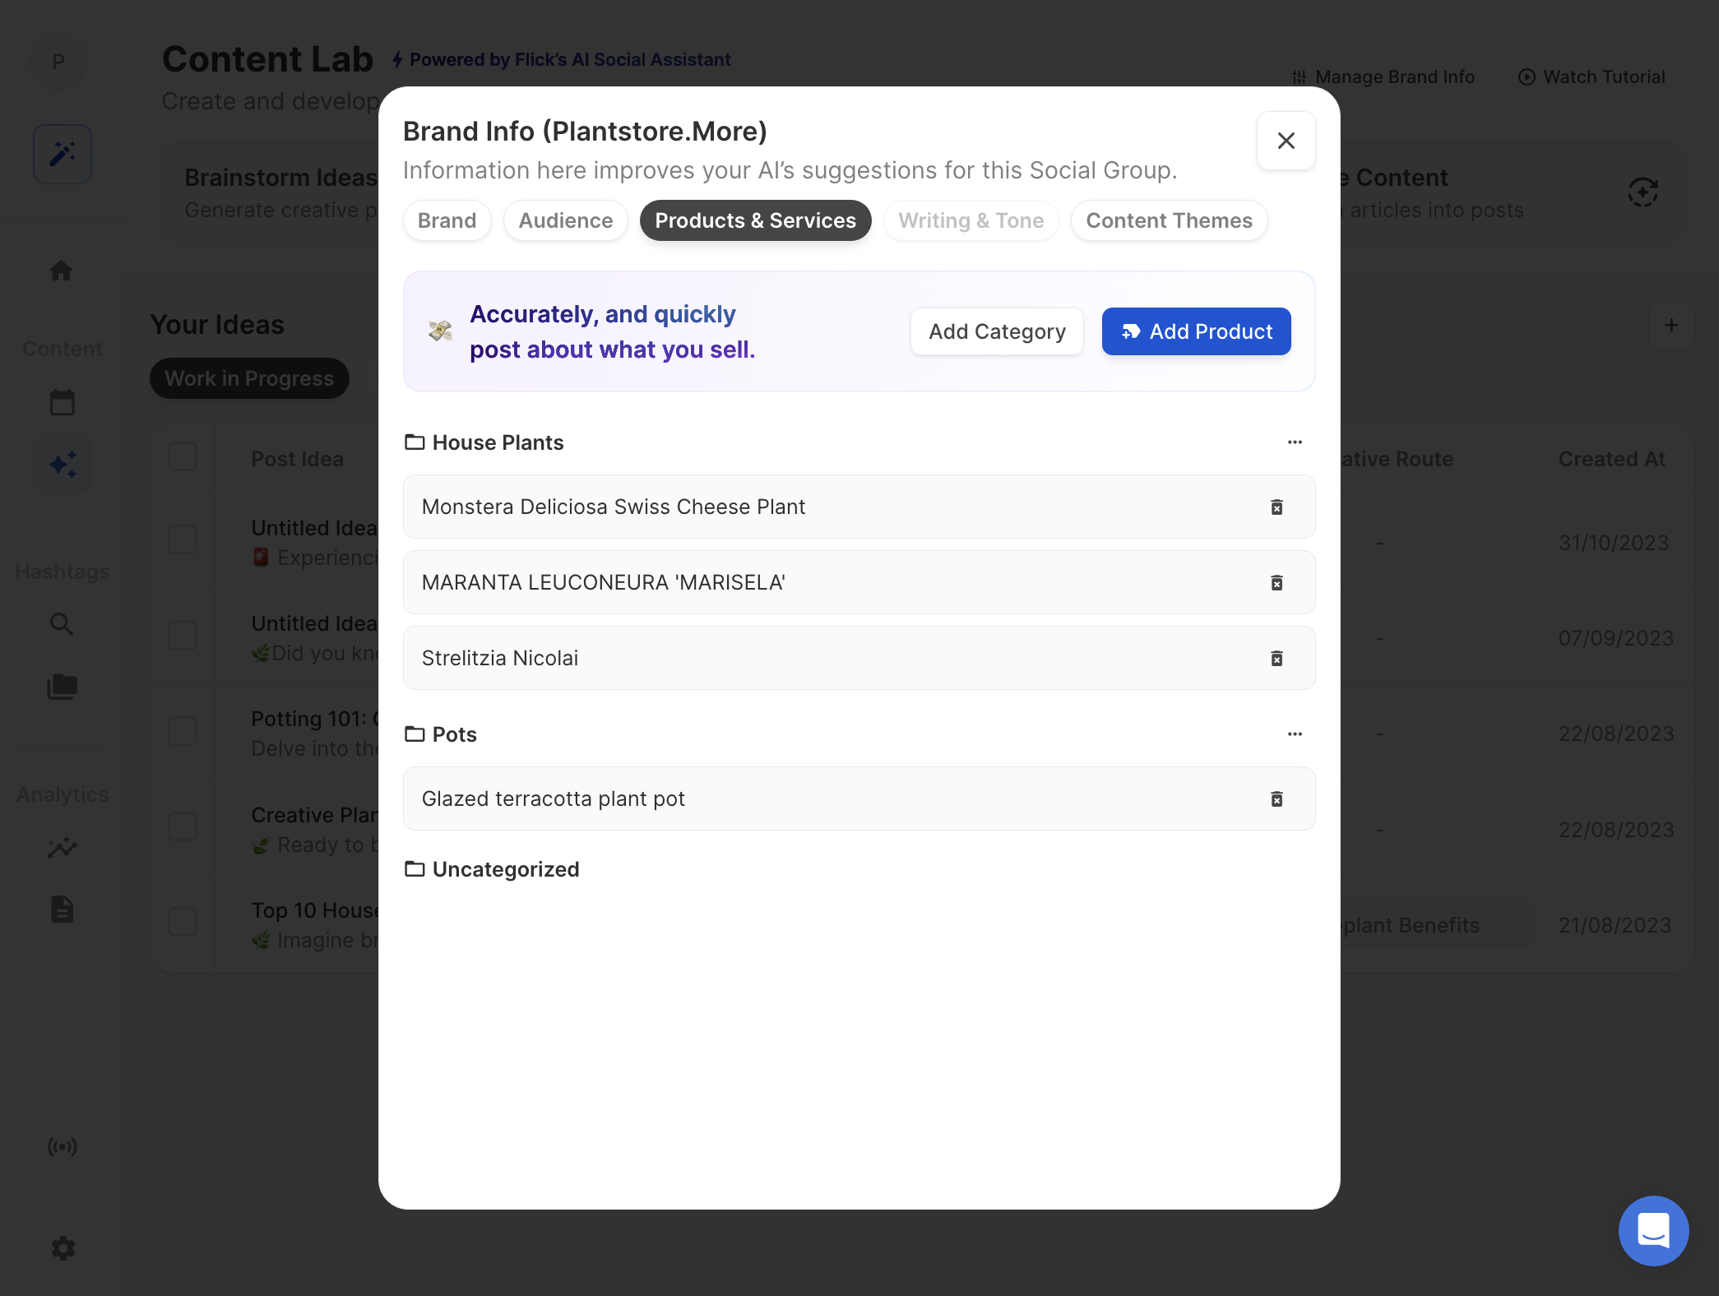This screenshot has width=1719, height=1296.
Task: Open the chat support bubble
Action: (x=1653, y=1231)
